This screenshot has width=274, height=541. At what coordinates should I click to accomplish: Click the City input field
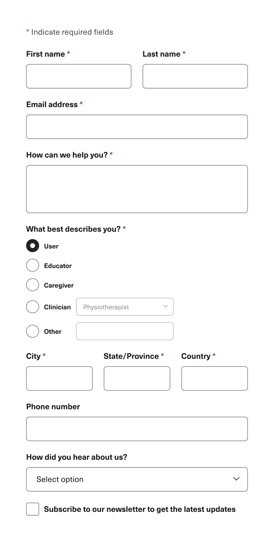coord(59,378)
